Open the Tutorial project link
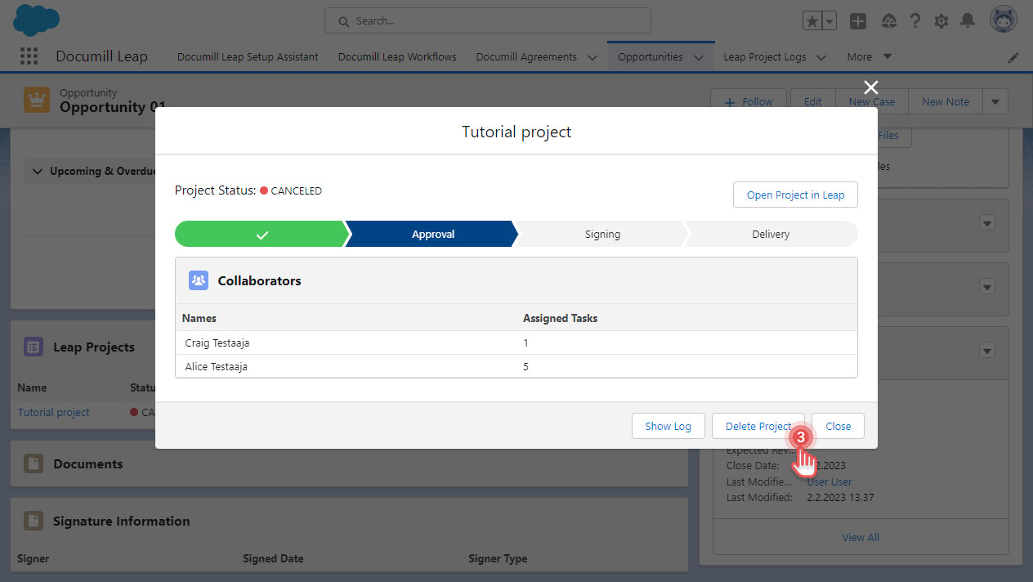This screenshot has height=582, width=1033. [x=53, y=412]
